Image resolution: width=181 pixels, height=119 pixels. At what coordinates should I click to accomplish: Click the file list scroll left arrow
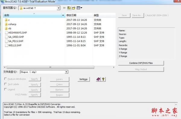pos(5,67)
